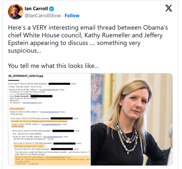
Task: Click the blue verified checkmark badge
Action: coord(51,9)
